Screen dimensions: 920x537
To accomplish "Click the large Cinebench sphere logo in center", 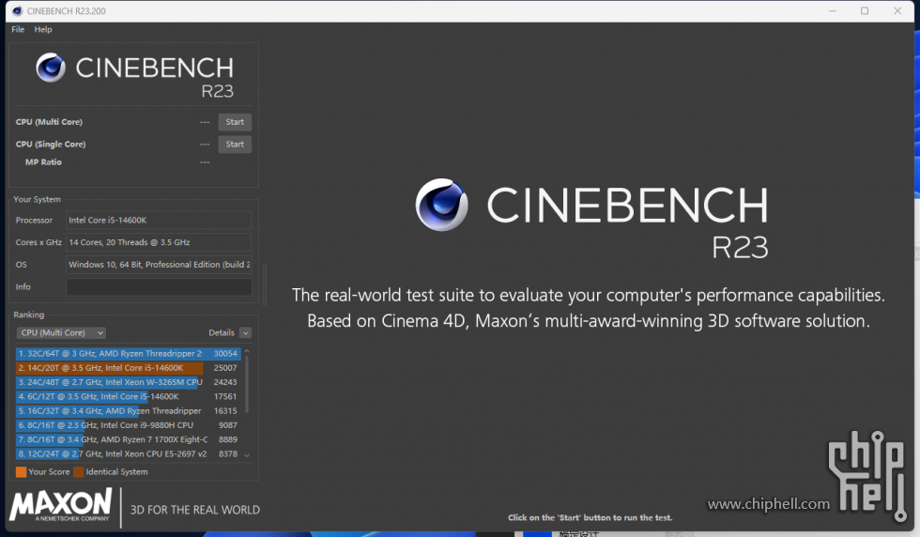I will (x=442, y=205).
